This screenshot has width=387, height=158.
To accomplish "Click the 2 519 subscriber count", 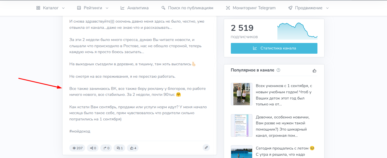I will [x=242, y=28].
